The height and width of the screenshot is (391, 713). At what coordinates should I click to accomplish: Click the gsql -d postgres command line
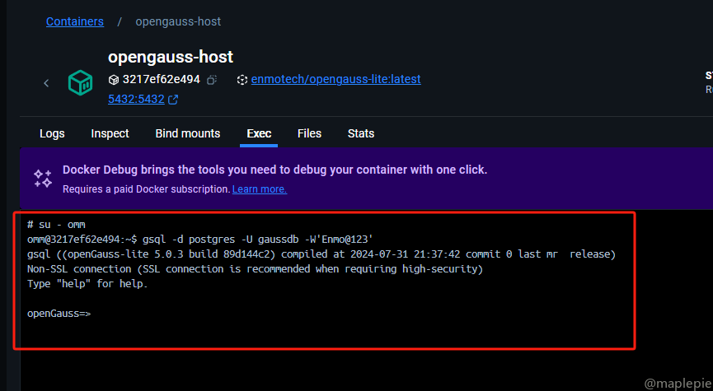click(200, 240)
